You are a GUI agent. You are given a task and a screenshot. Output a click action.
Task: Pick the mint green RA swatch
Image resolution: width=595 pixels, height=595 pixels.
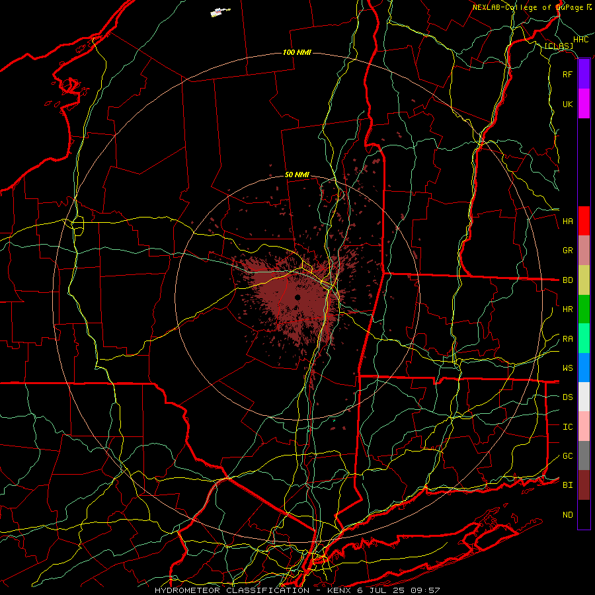(x=584, y=338)
